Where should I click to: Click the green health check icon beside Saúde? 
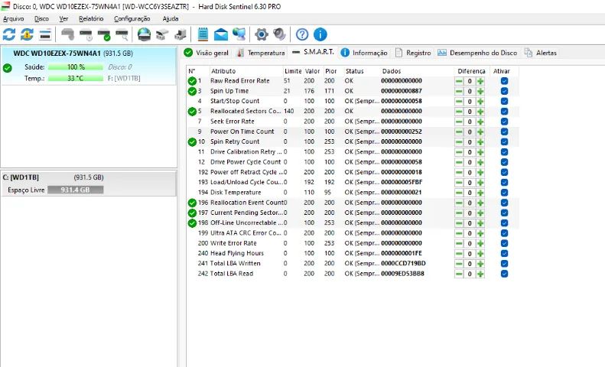pos(8,68)
